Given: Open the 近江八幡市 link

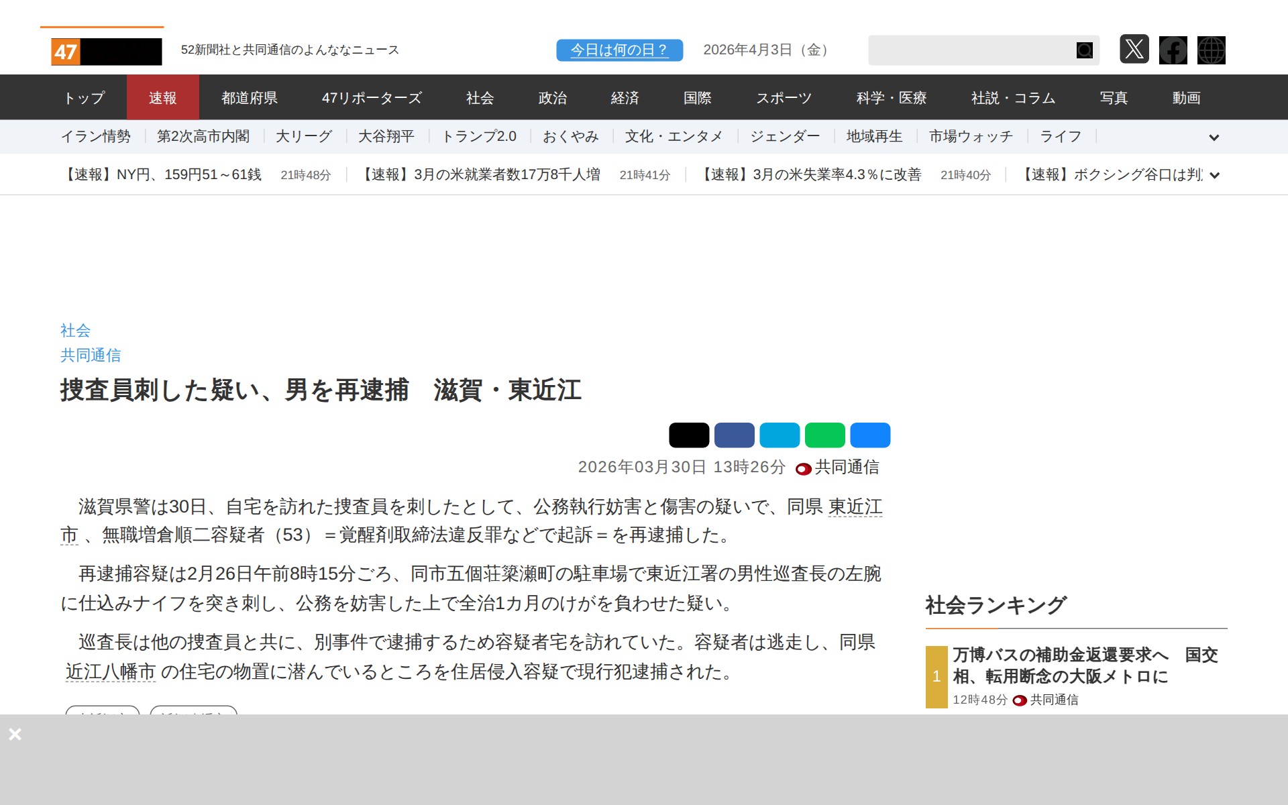Looking at the screenshot, I should pyautogui.click(x=111, y=672).
